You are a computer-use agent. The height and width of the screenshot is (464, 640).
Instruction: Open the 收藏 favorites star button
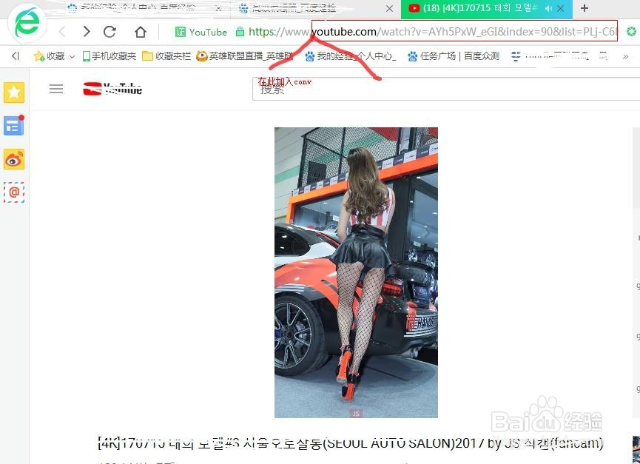(49, 56)
